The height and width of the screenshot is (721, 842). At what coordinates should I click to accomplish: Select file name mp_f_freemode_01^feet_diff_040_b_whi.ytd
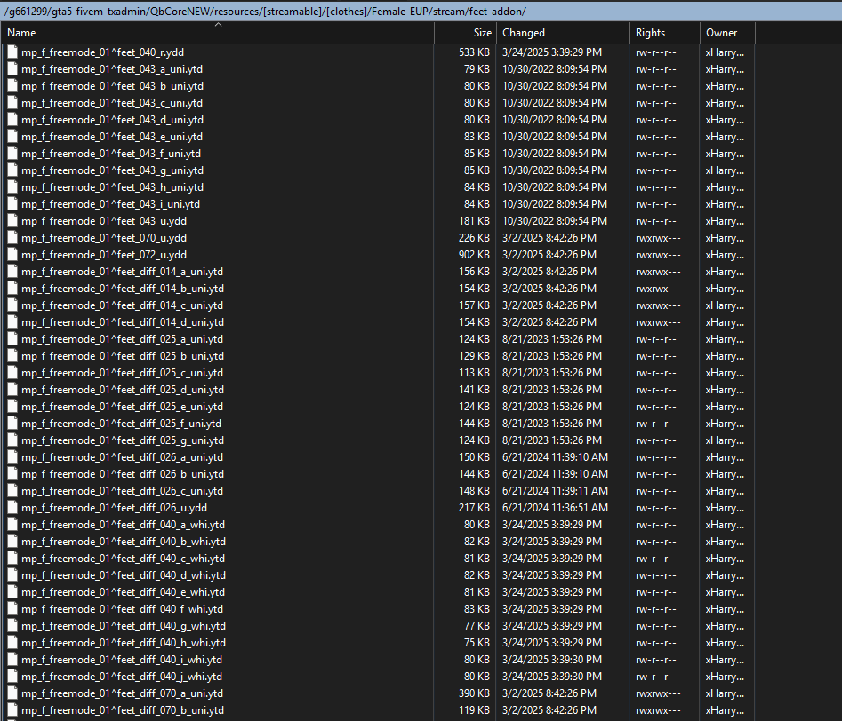124,542
